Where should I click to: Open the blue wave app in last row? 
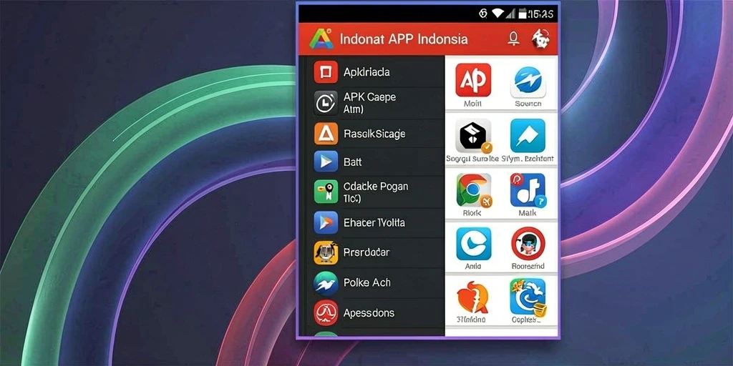pyautogui.click(x=528, y=297)
